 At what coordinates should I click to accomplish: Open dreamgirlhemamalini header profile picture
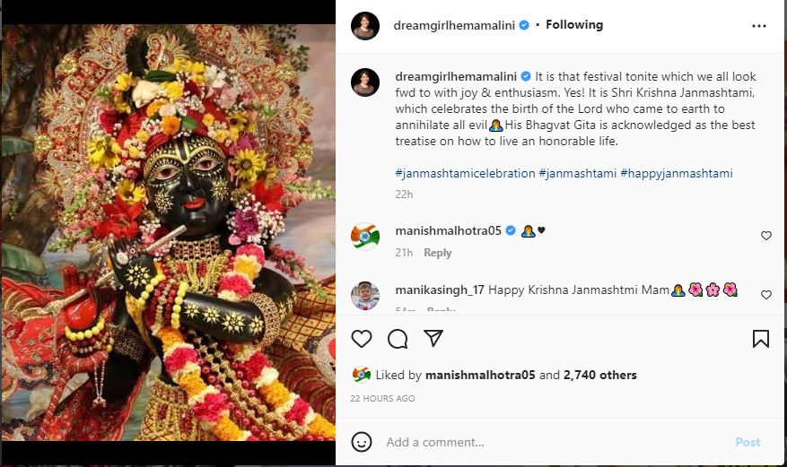click(365, 26)
